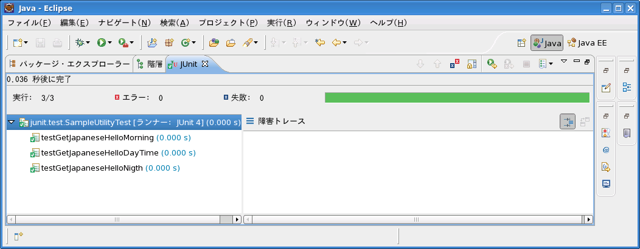Open the 階層 hierarchy tab
This screenshot has width=640, height=249.
pyautogui.click(x=150, y=64)
